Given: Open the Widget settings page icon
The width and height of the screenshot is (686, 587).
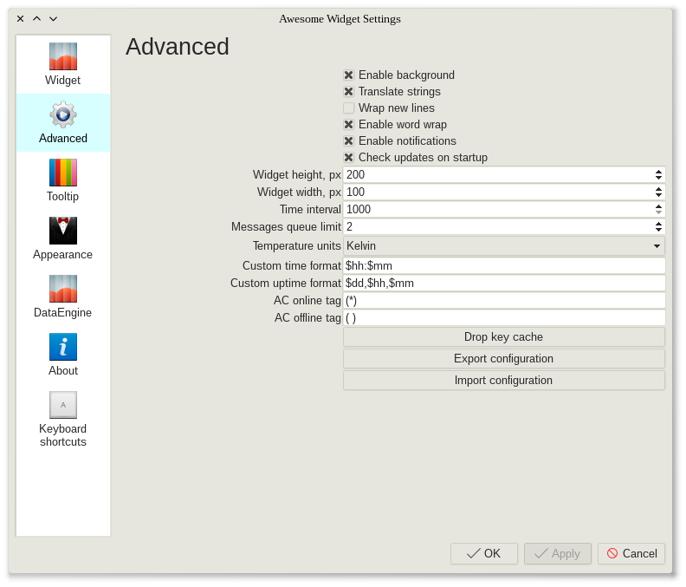Looking at the screenshot, I should click(x=63, y=56).
